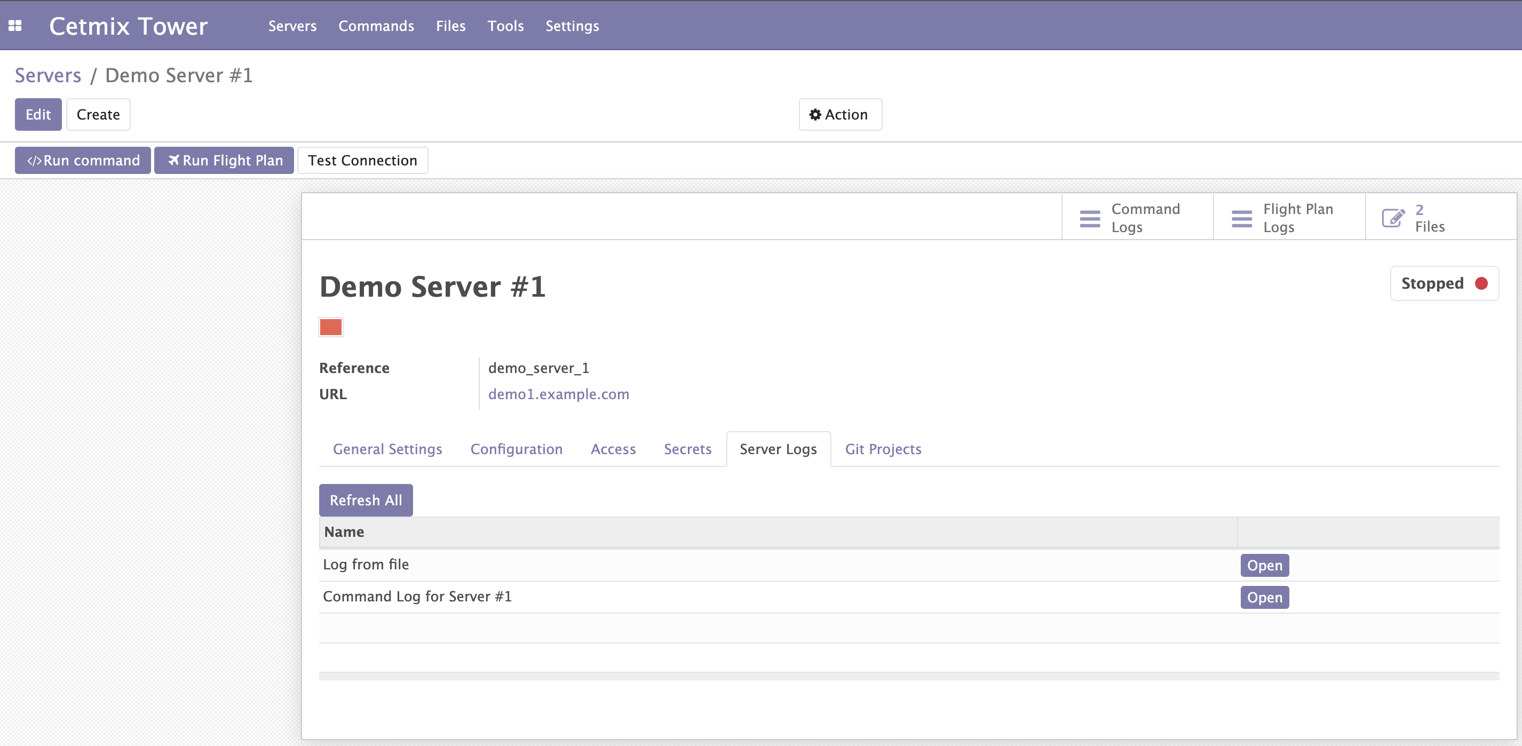Click the red color tag swatch
Image resolution: width=1522 pixels, height=746 pixels.
[330, 327]
